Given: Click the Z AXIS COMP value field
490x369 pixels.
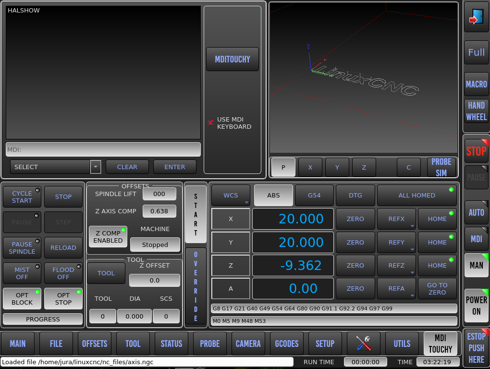Looking at the screenshot, I should tap(159, 211).
